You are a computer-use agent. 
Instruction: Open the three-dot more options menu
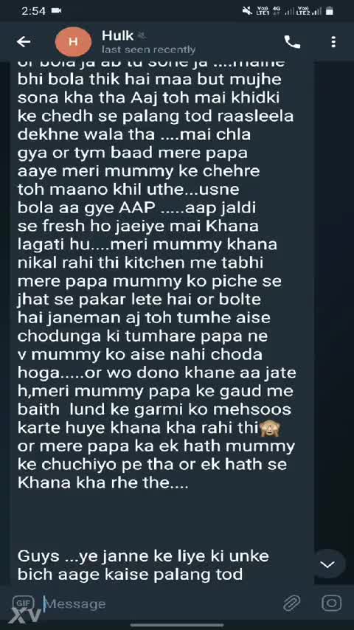333,42
